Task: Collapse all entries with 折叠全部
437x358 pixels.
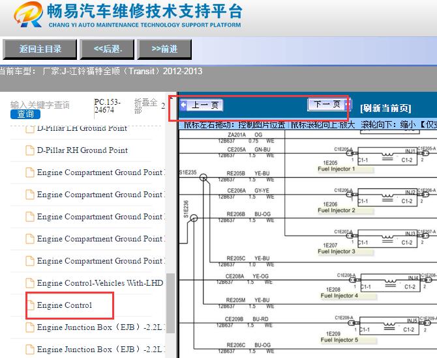Action: [145, 106]
